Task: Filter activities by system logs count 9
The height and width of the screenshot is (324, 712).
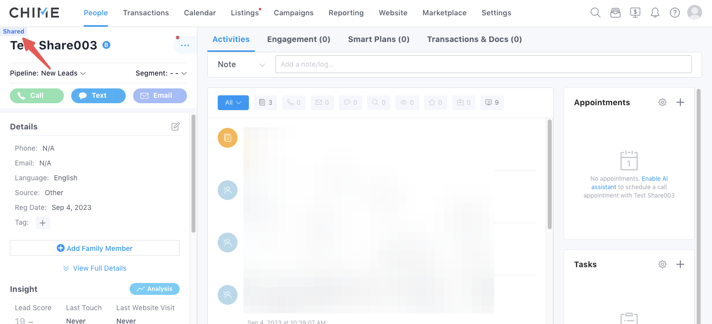Action: coord(492,103)
